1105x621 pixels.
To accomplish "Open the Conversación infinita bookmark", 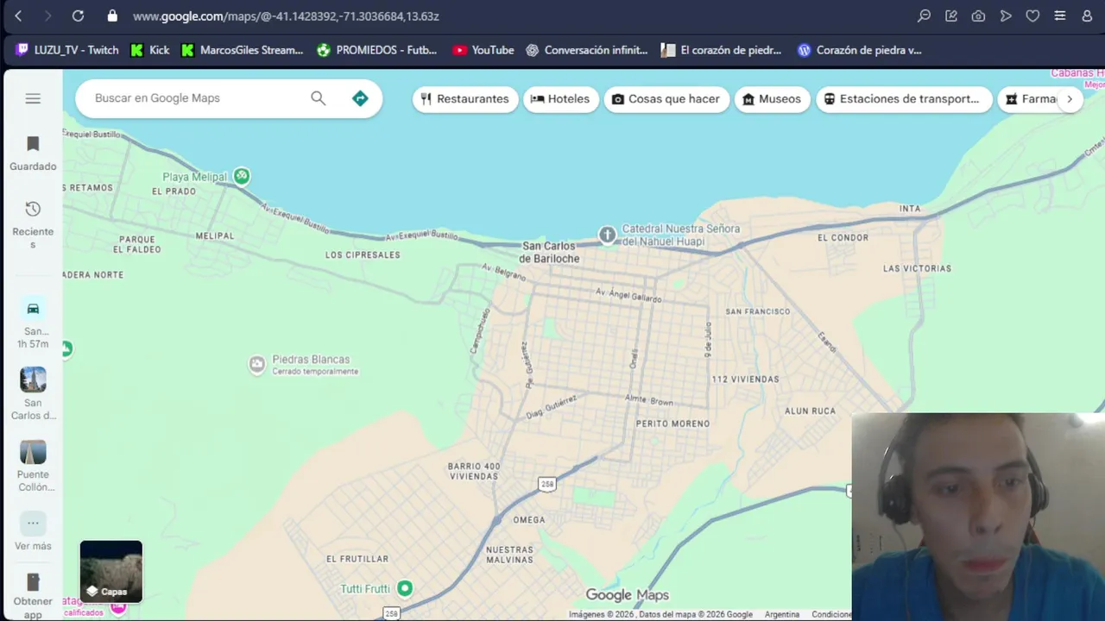I will point(586,50).
